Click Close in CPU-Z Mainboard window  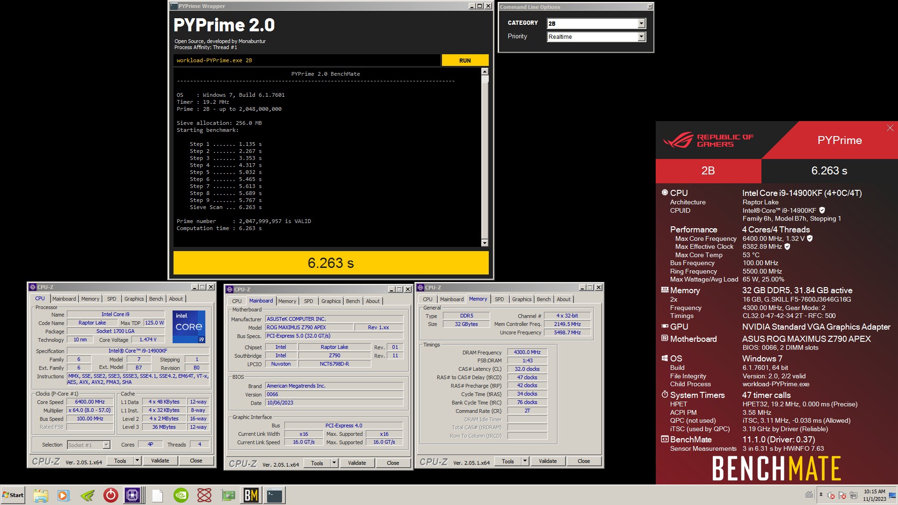393,463
